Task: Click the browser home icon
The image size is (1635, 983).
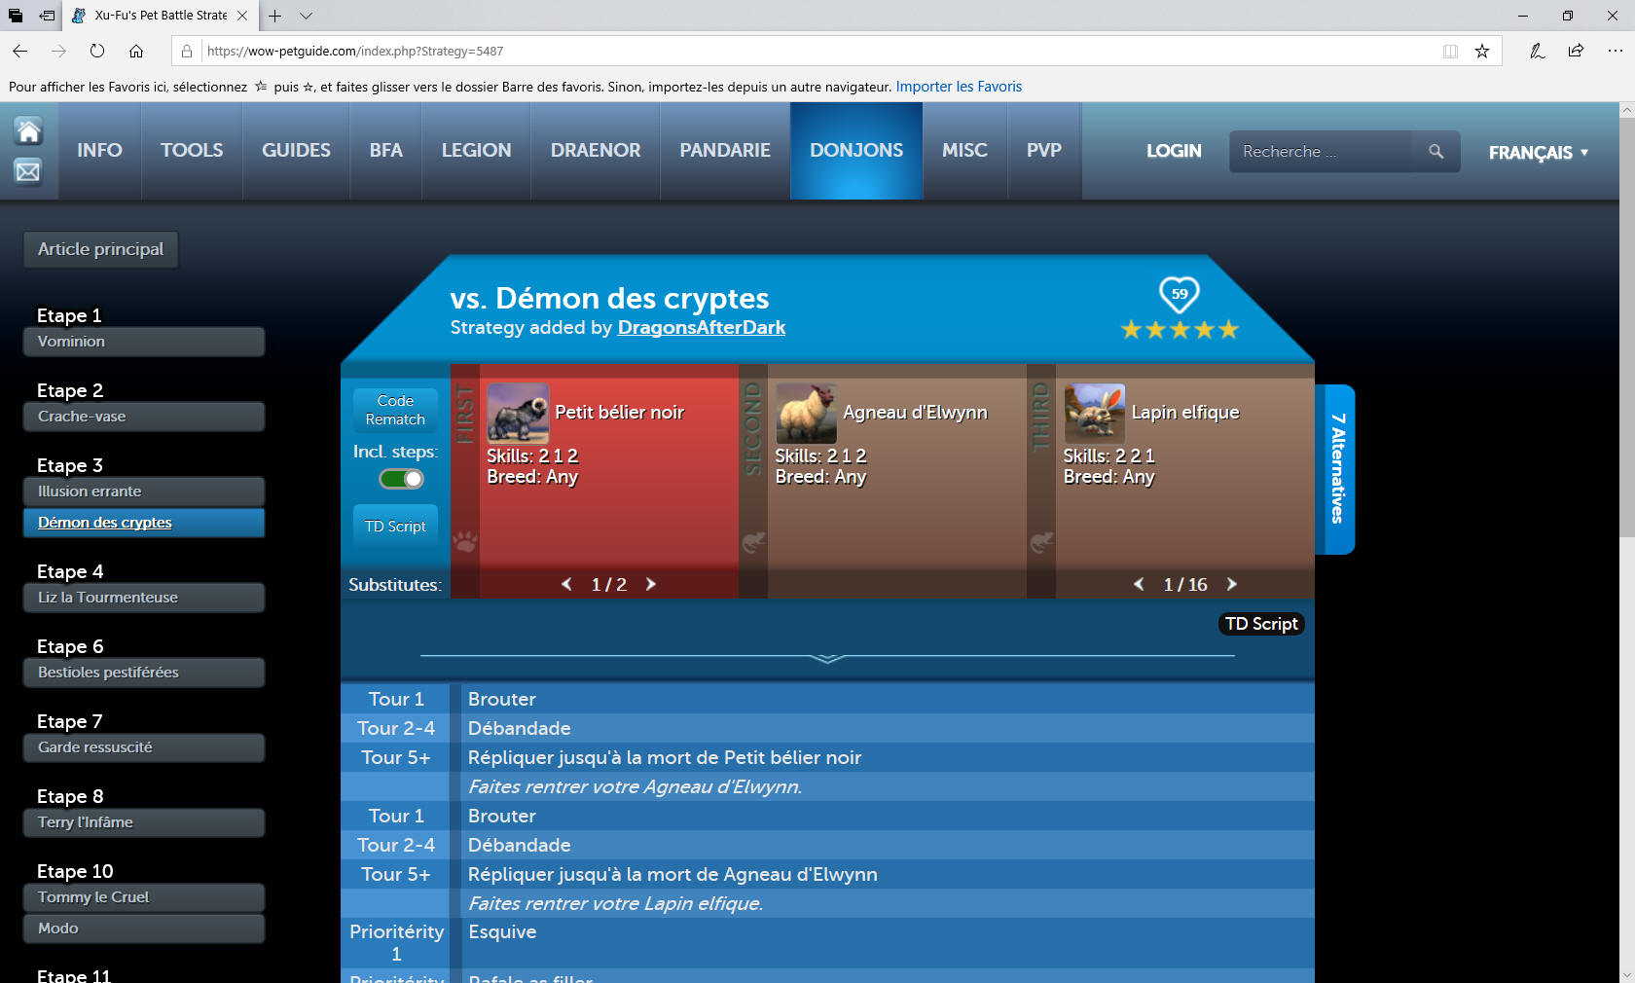Action: (136, 51)
